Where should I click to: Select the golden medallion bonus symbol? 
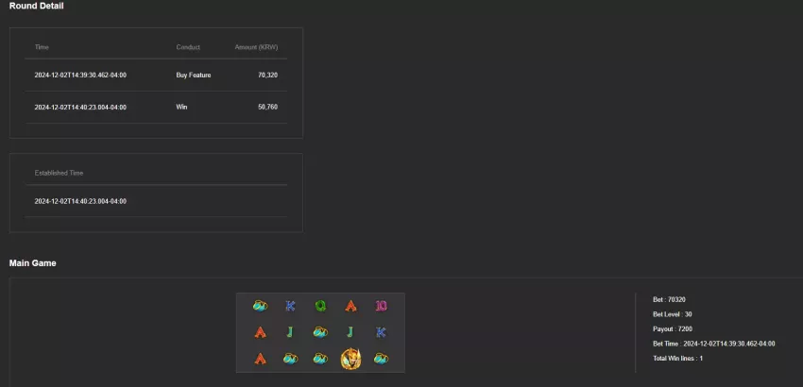click(x=350, y=359)
